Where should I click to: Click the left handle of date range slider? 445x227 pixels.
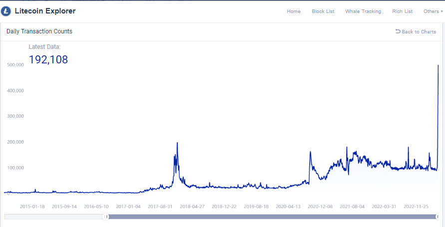106,217
